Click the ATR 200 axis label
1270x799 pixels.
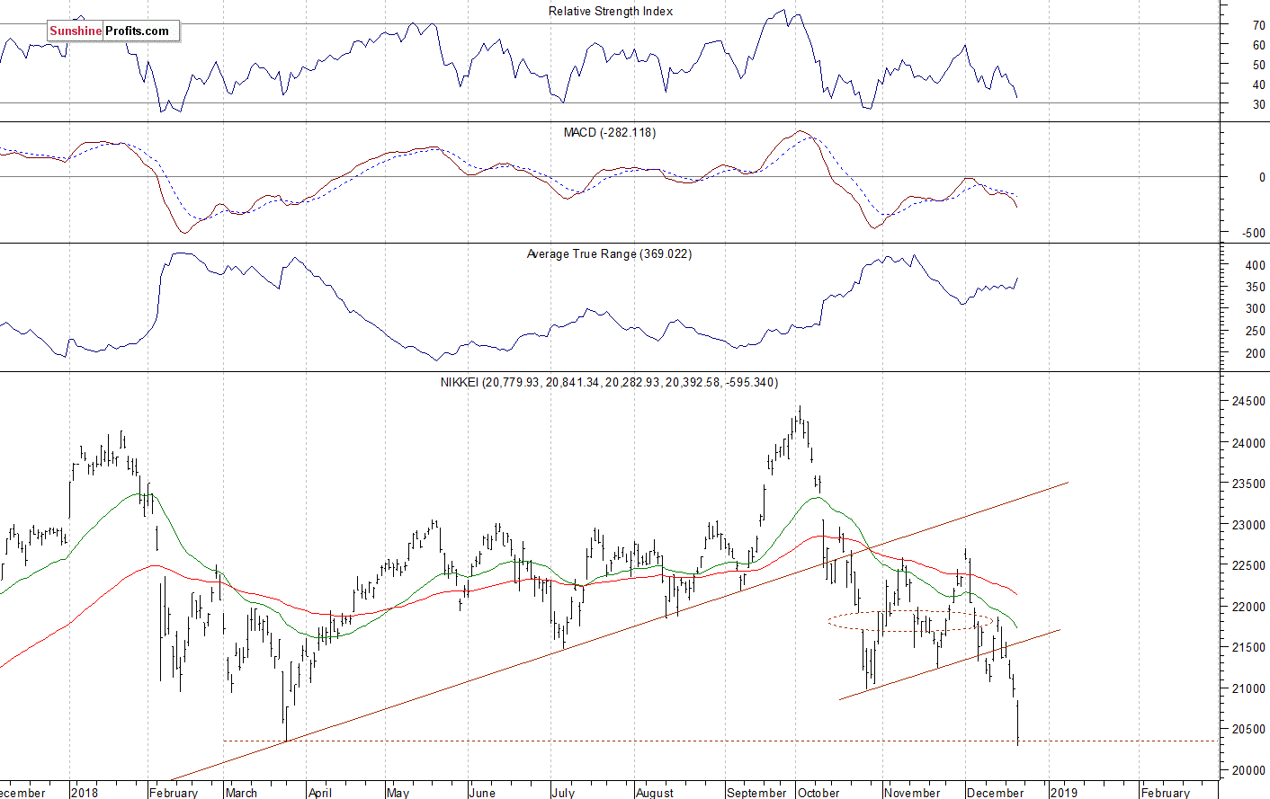(1256, 354)
